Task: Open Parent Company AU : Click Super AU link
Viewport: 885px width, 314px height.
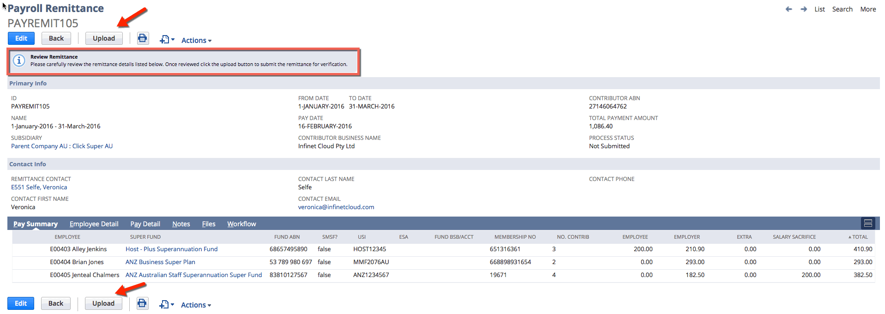Action: pyautogui.click(x=62, y=146)
